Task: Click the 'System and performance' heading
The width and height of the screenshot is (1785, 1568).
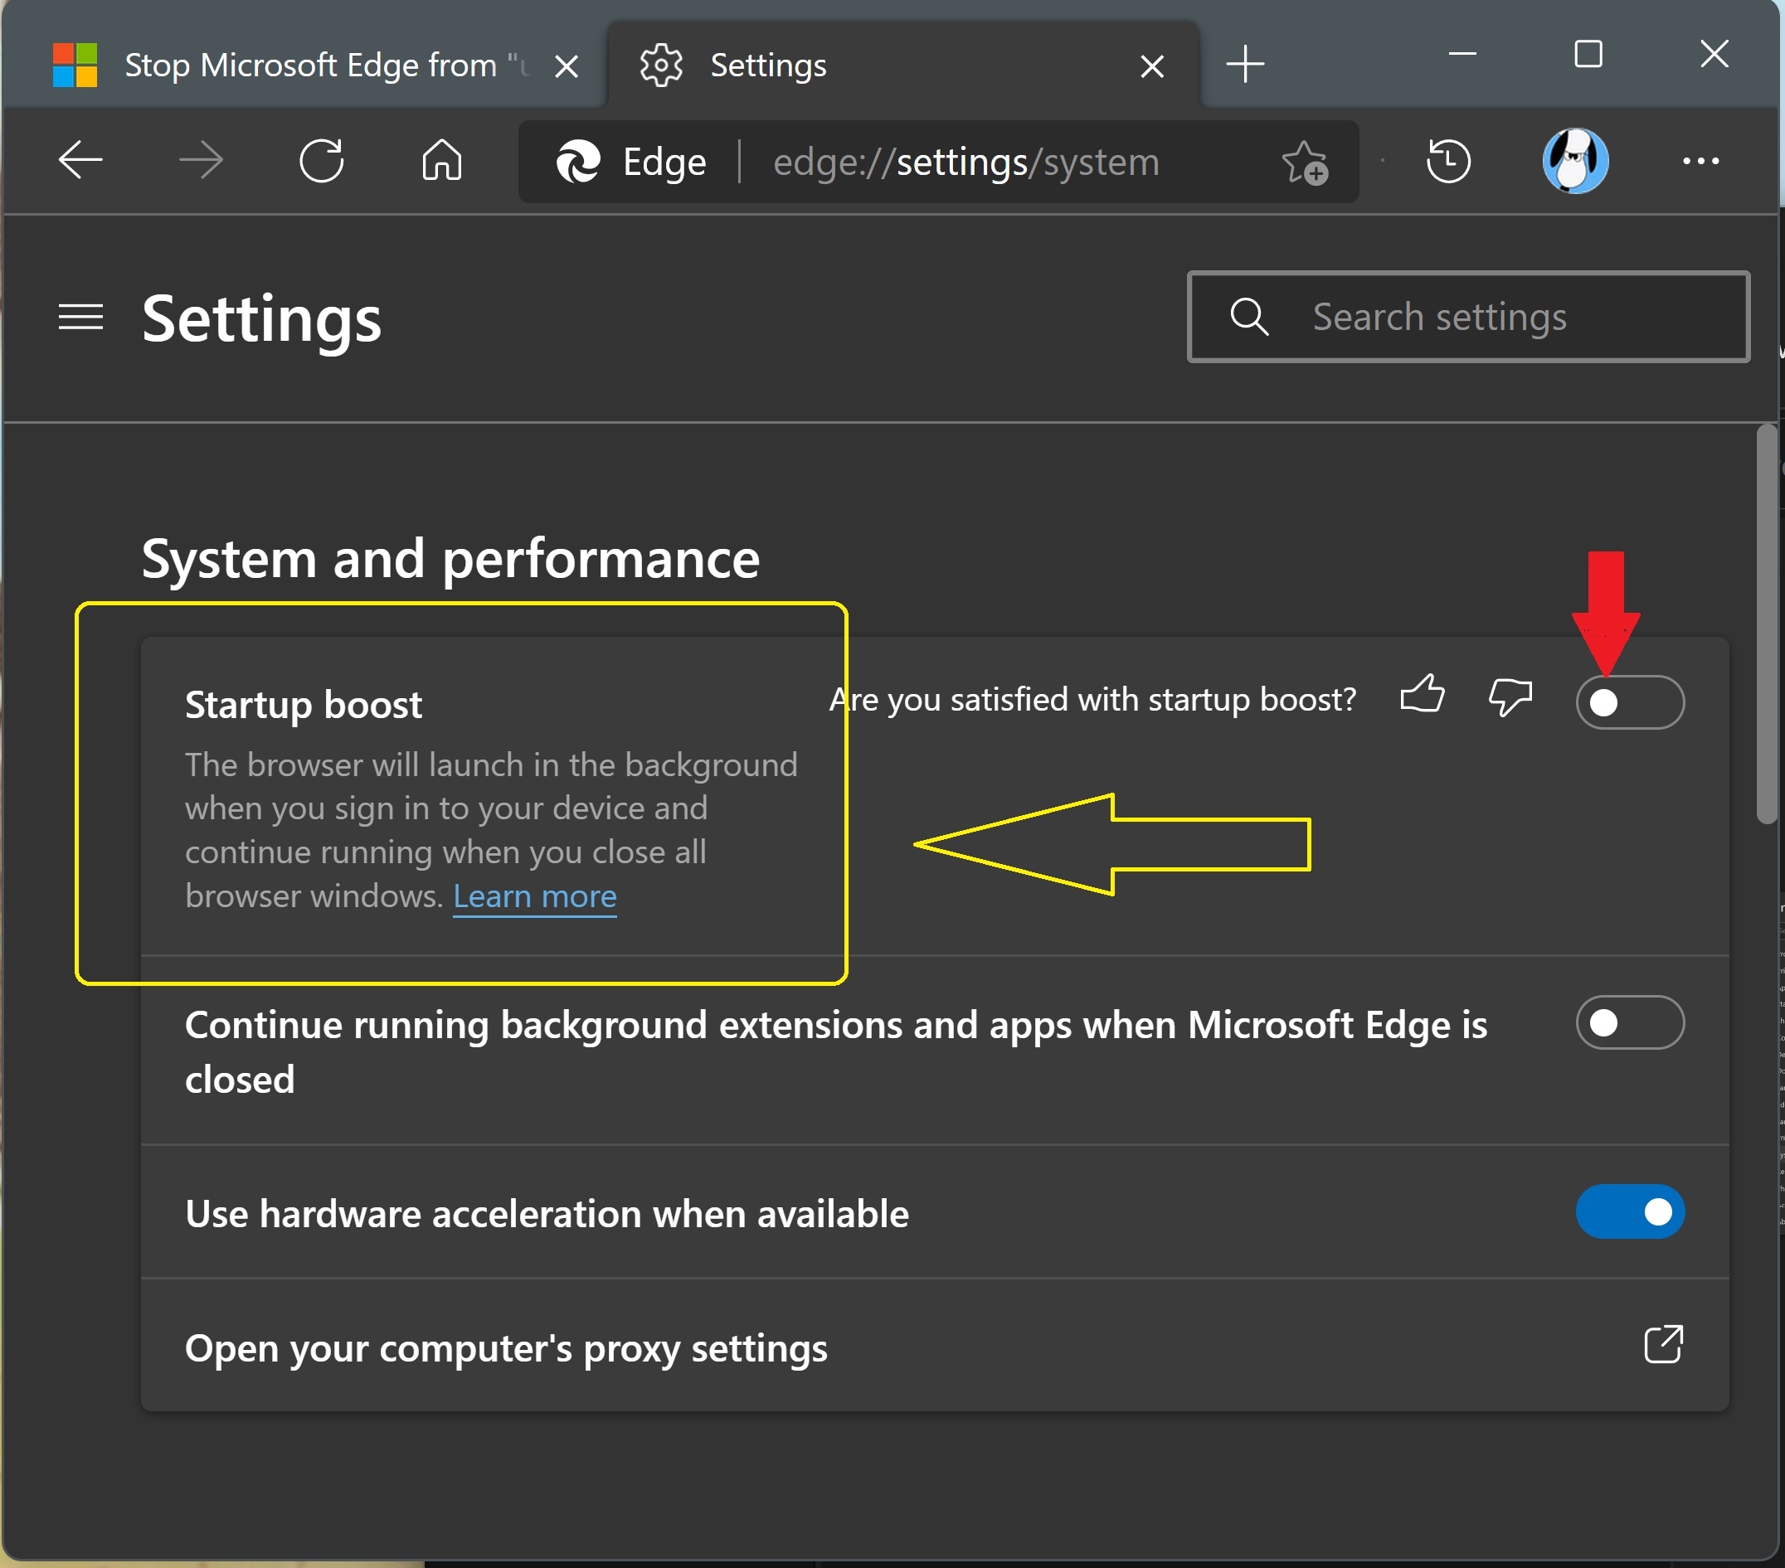Action: pyautogui.click(x=450, y=559)
